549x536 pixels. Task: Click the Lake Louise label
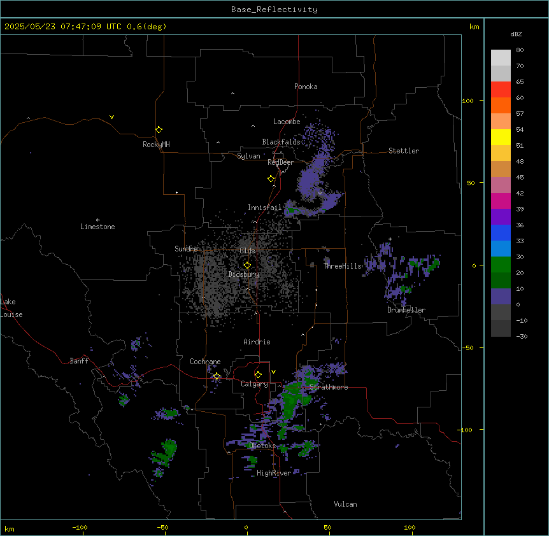[11, 308]
